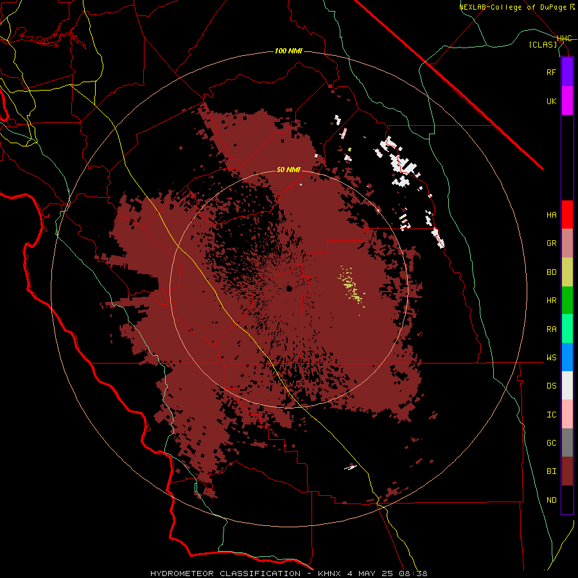This screenshot has width=578, height=578.
Task: Click the HA red legend swatch
Action: click(x=567, y=215)
